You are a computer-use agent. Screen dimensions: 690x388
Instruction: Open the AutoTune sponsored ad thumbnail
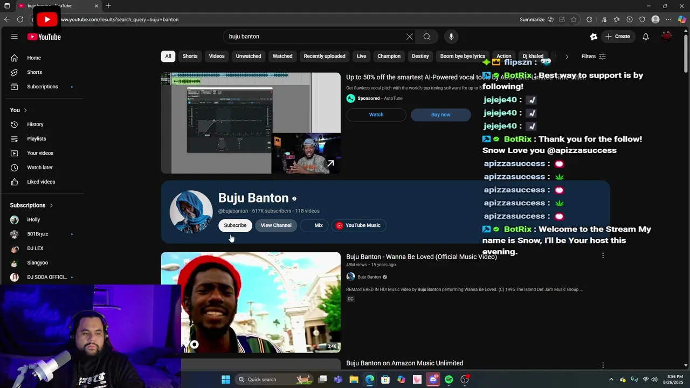pos(251,123)
